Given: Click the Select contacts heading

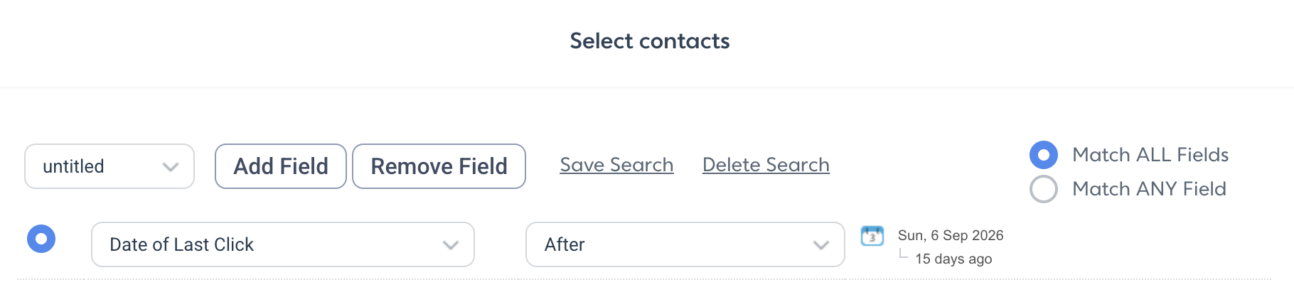Looking at the screenshot, I should pos(650,41).
